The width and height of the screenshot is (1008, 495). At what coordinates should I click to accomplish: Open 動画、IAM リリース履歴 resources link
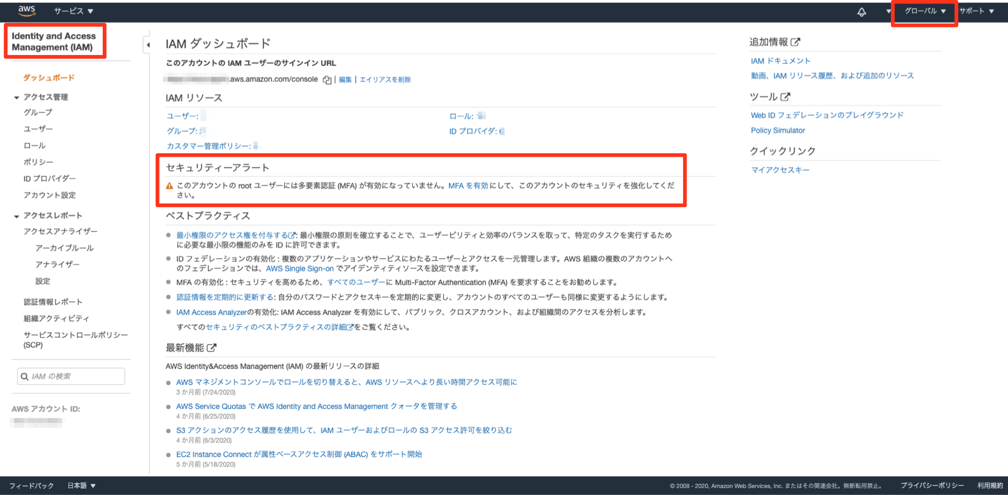832,76
